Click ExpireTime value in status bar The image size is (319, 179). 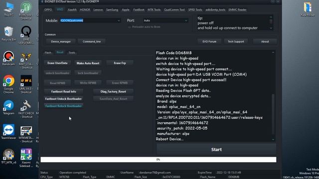pos(229,173)
